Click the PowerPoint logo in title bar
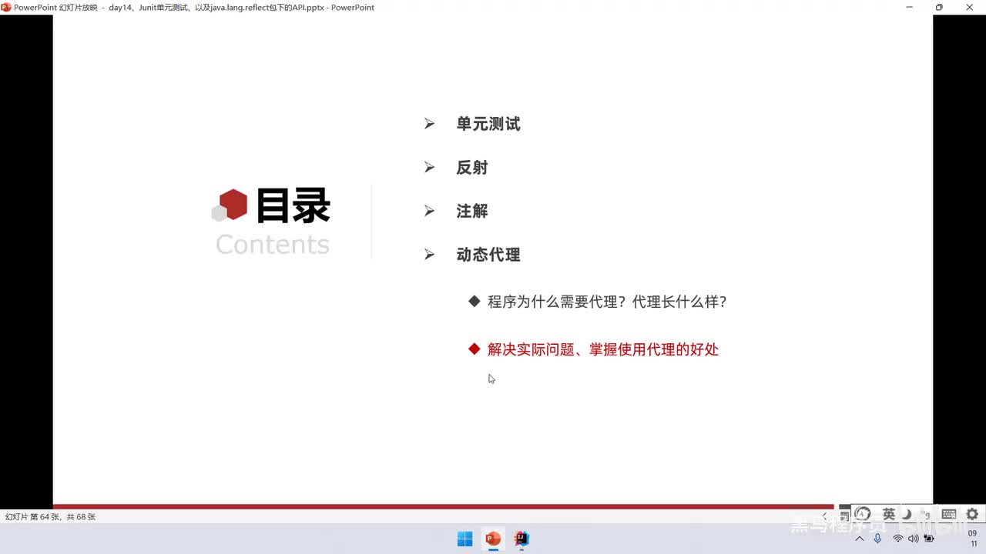This screenshot has width=986, height=554. [6, 7]
